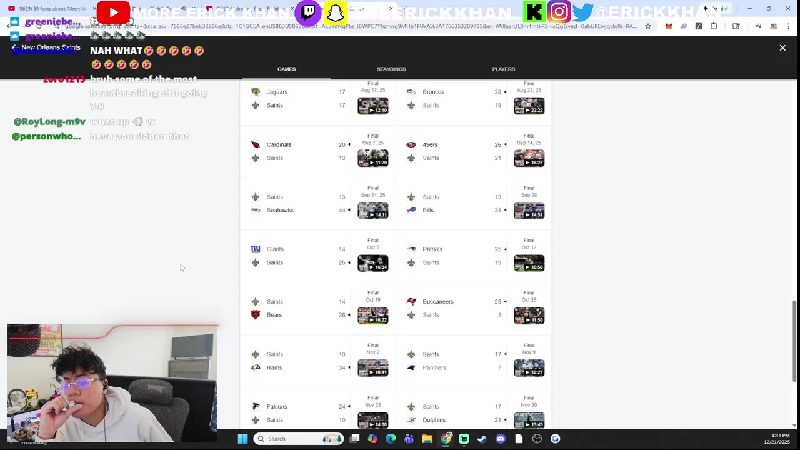Screen dimensions: 800x450
Task: Open the media controls icon in Chrome toolbar
Action: click(758, 26)
